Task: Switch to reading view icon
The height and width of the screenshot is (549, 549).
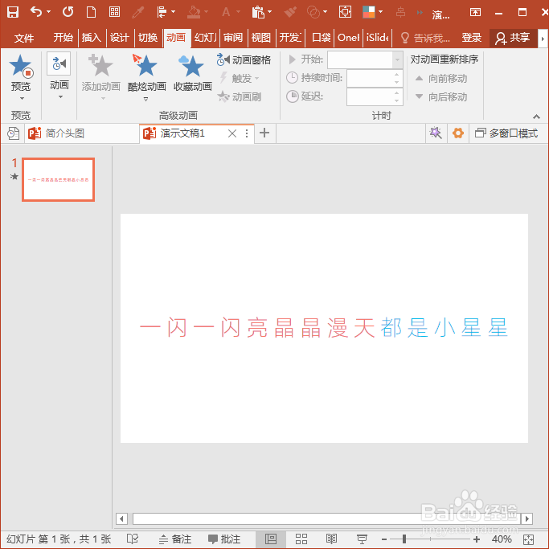Action: [331, 539]
